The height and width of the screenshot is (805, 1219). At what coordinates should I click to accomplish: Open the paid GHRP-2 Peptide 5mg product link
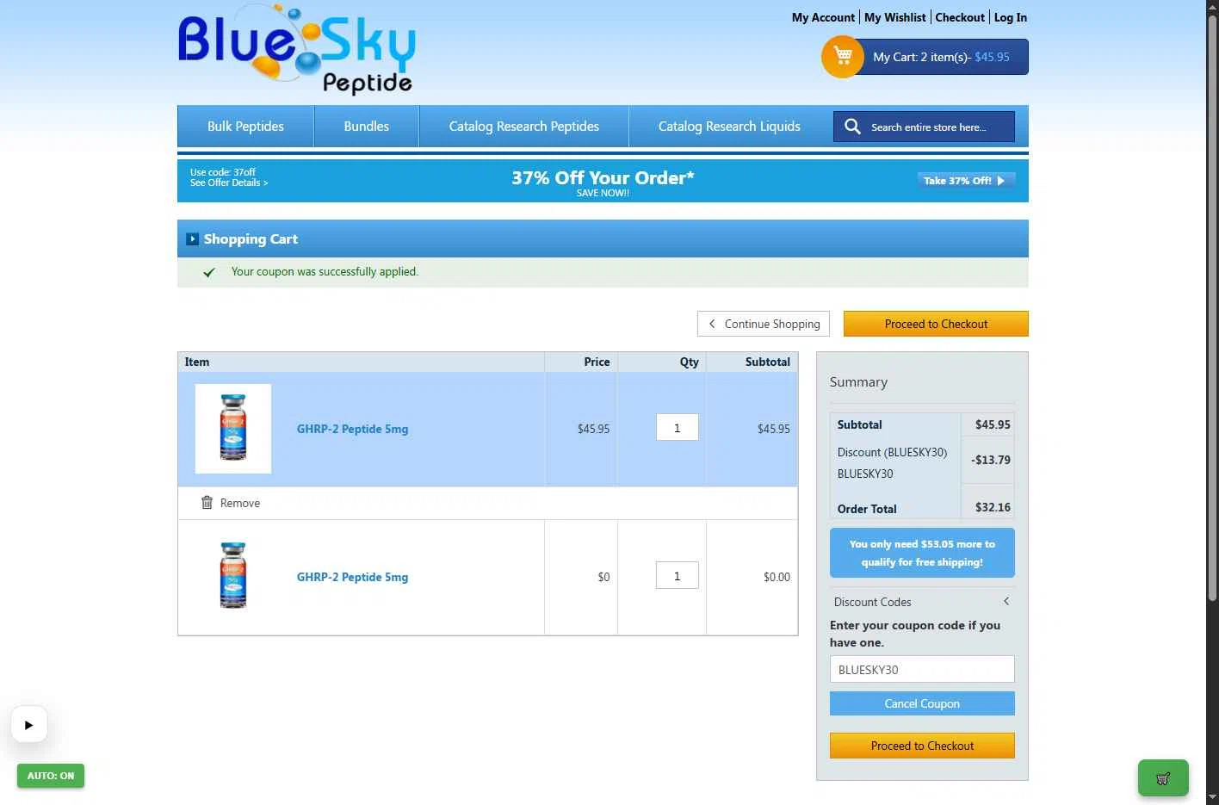pos(352,429)
